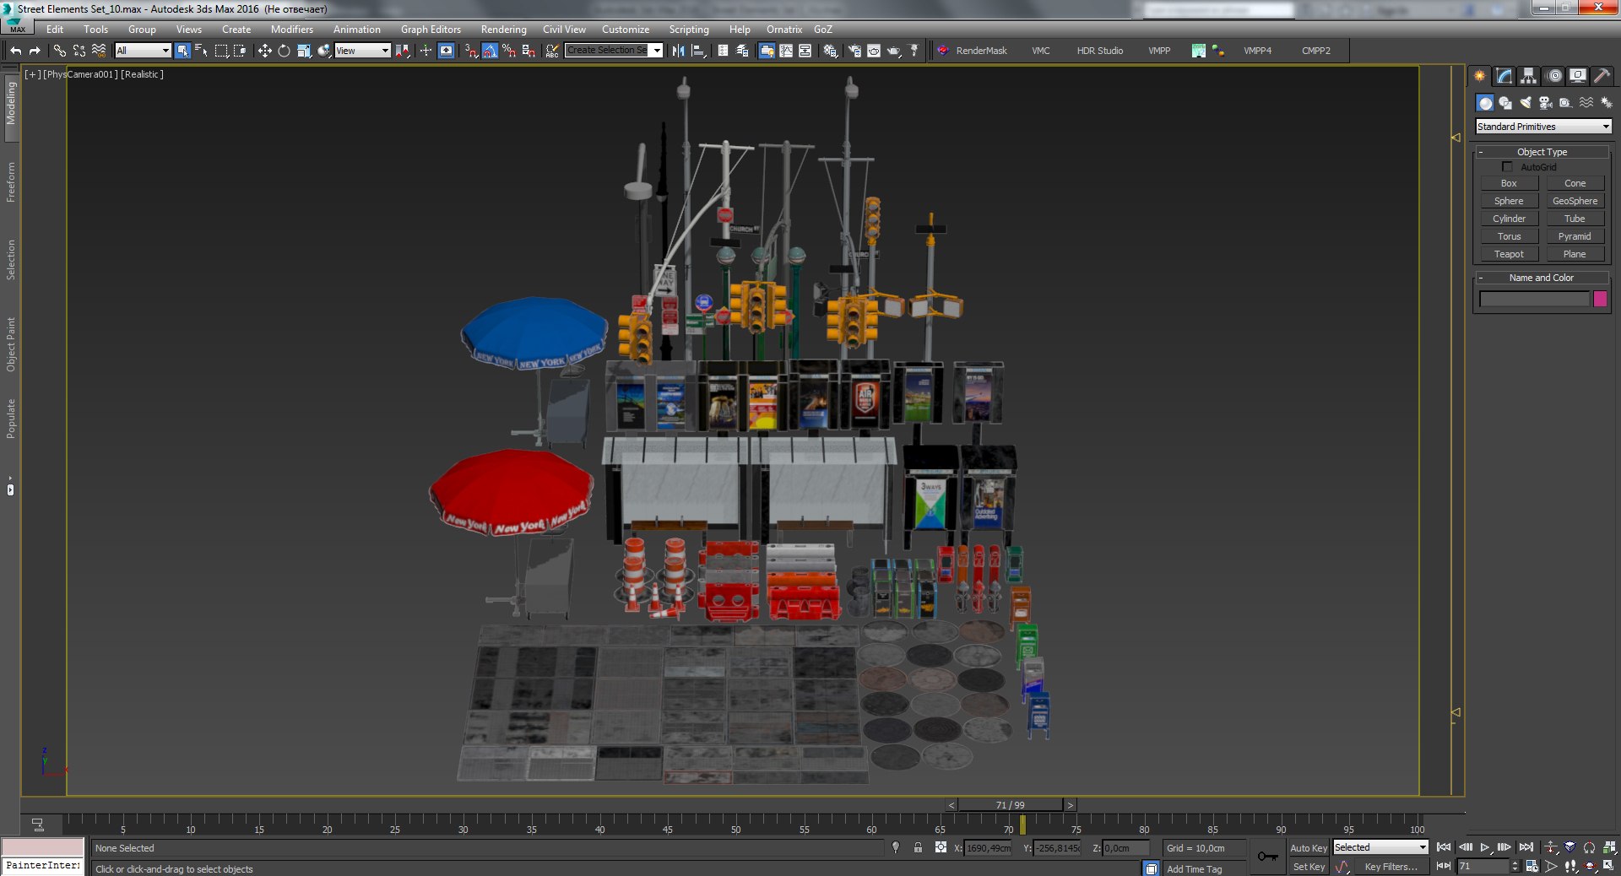
Task: Toggle Auto Key animation mode
Action: 1309,848
